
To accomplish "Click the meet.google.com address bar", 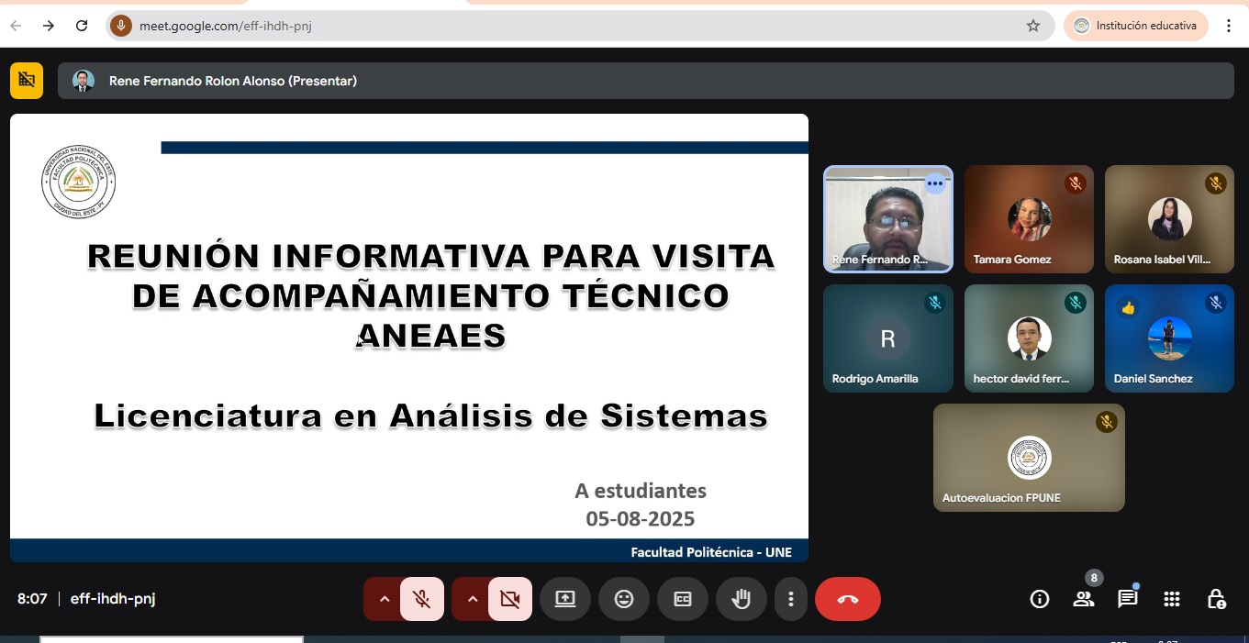I will click(551, 26).
